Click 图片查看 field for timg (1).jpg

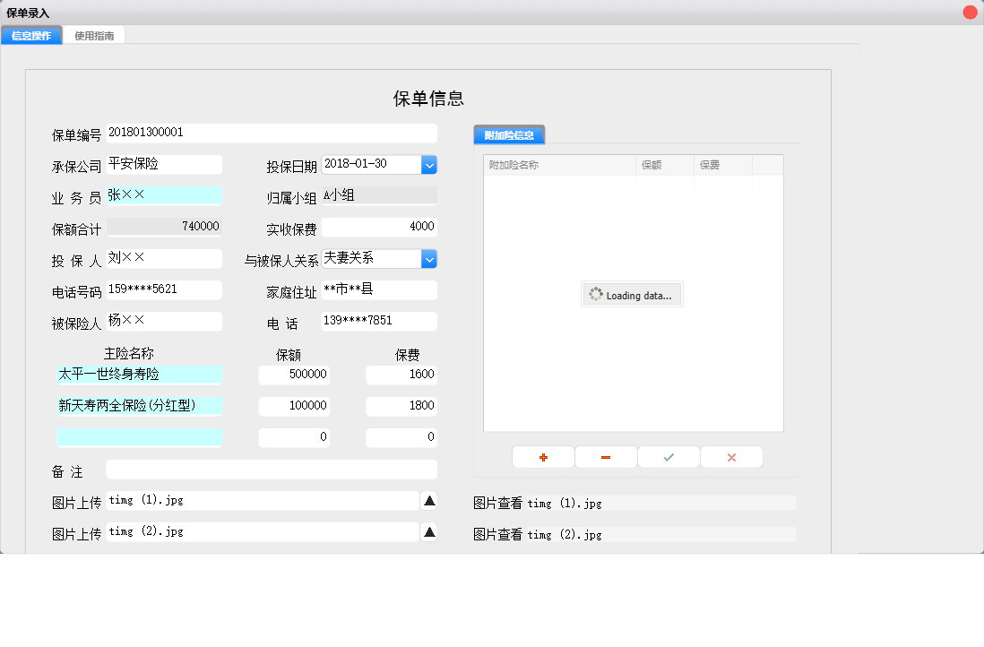(660, 504)
